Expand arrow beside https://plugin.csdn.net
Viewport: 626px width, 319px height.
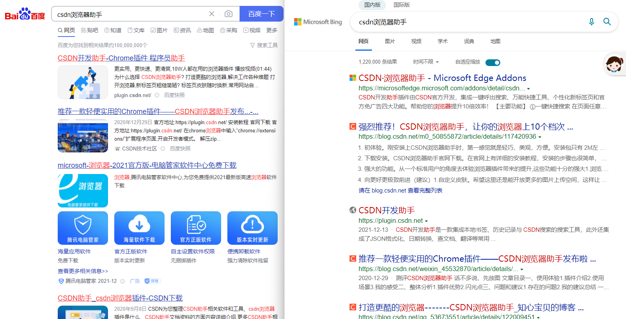pyautogui.click(x=426, y=221)
